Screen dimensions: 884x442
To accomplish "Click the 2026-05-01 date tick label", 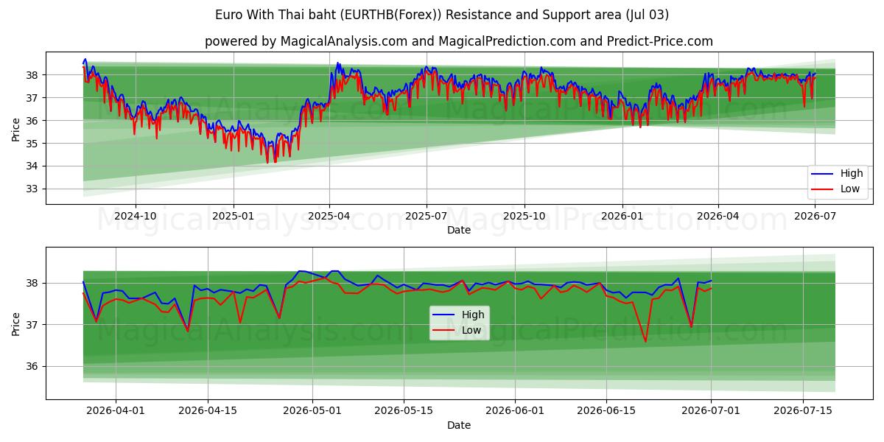I will point(312,411).
